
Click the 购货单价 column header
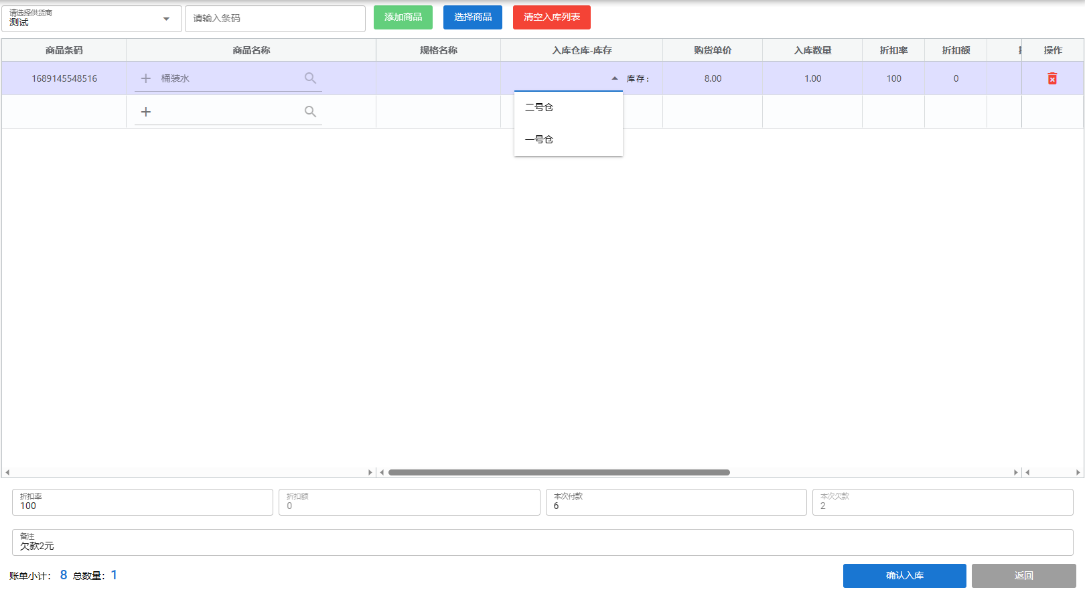(713, 50)
